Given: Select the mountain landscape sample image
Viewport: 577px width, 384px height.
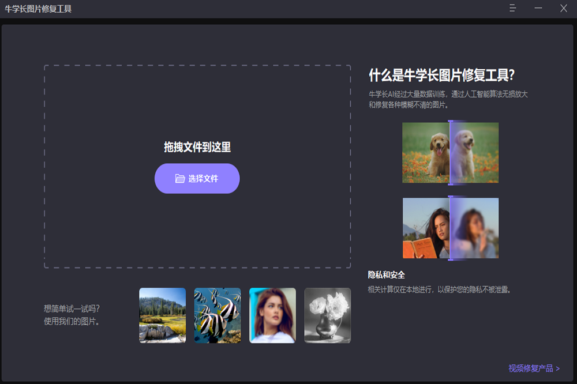Looking at the screenshot, I should click(x=162, y=315).
